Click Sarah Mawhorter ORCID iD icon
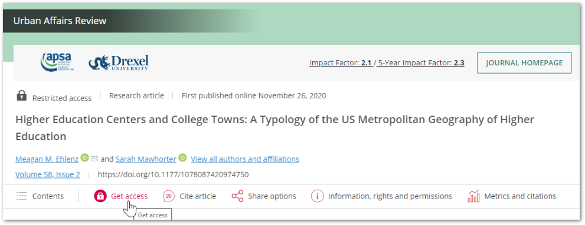The width and height of the screenshot is (585, 225). point(182,158)
